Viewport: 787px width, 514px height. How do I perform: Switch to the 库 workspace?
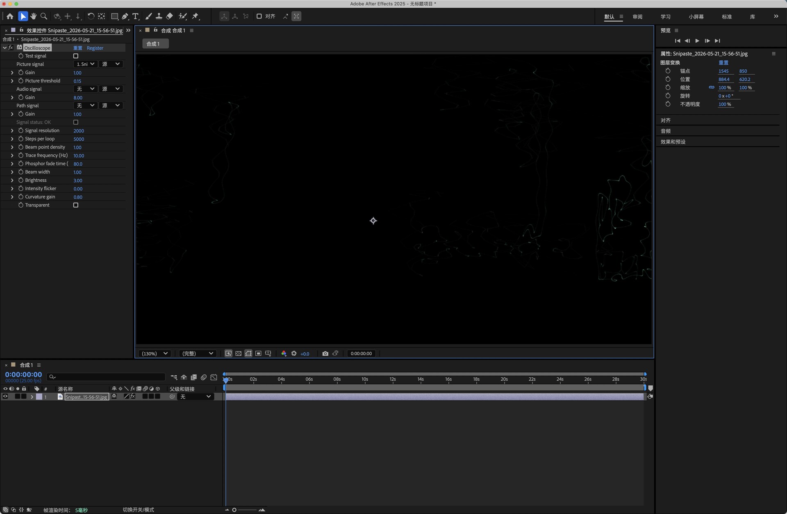click(x=753, y=17)
